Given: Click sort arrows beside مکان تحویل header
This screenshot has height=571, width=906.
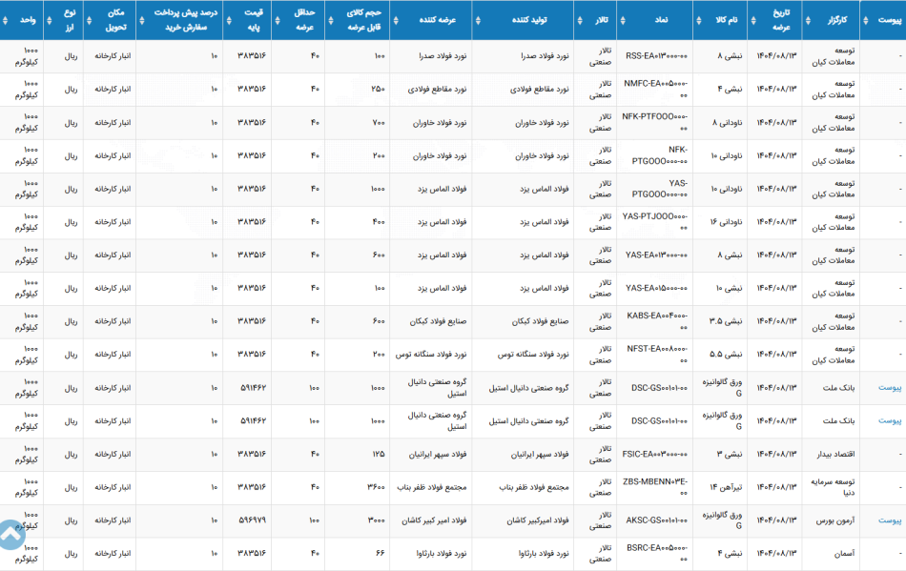Looking at the screenshot, I should tap(89, 21).
